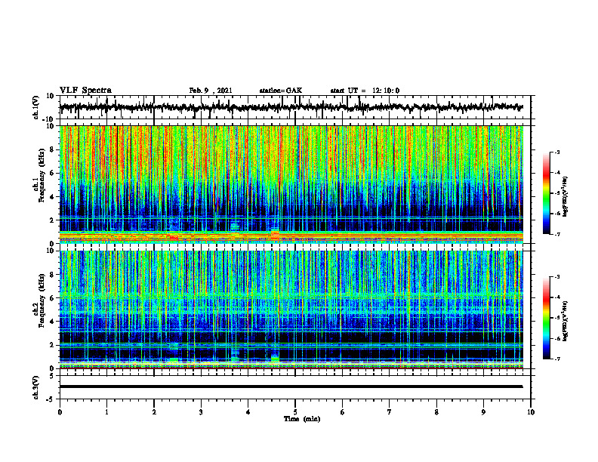Viewport: 598px width, 462px height.
Task: Click the "-7" label on the ch.2 color bar
Action: point(556,359)
